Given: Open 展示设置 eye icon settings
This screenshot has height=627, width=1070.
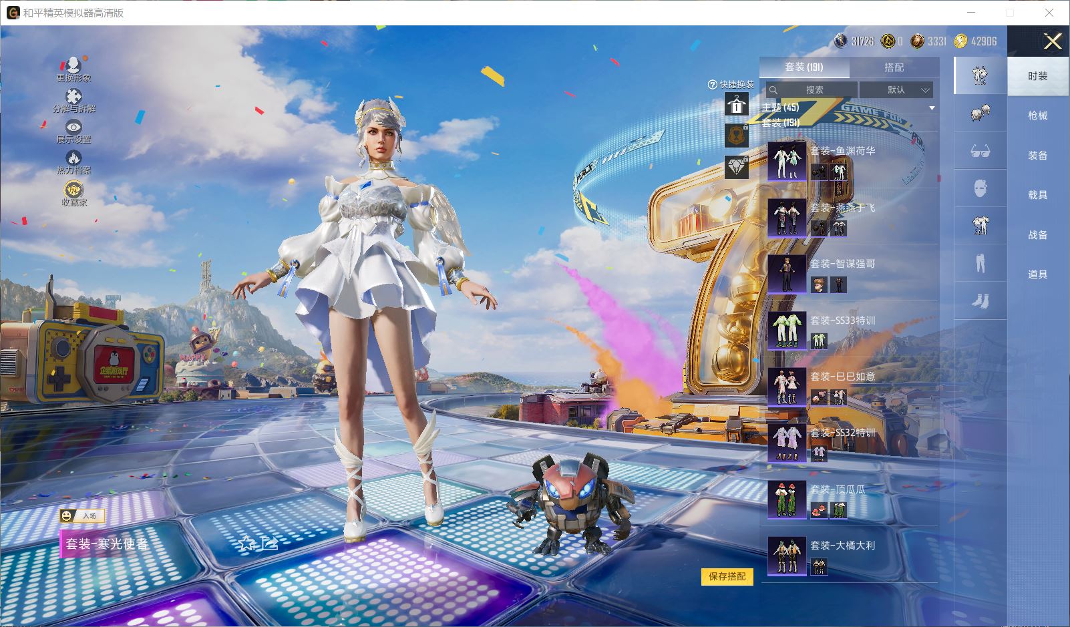Looking at the screenshot, I should [73, 127].
